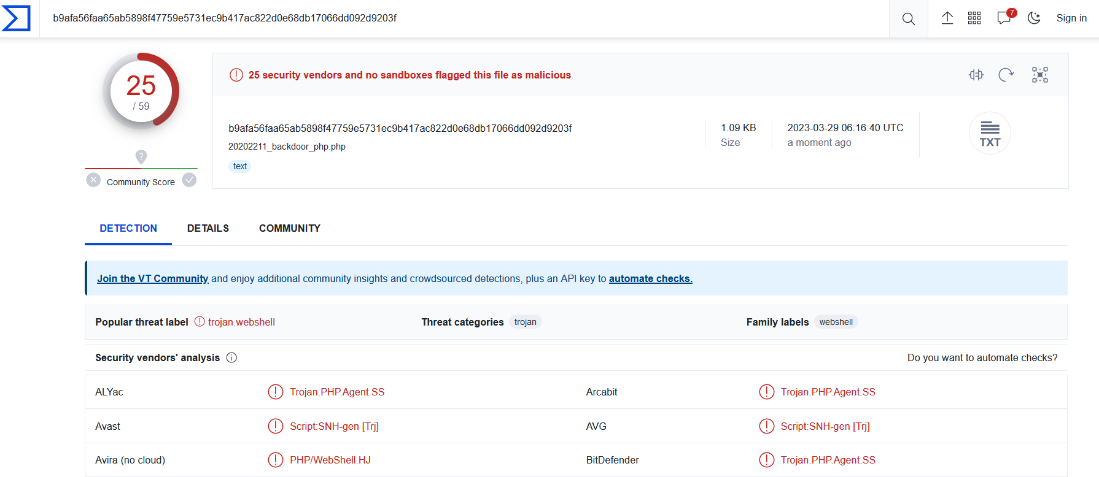Screen dimensions: 1099x477
Task: Click the PHP/WebShell.HJ detection result
Action: (x=330, y=460)
